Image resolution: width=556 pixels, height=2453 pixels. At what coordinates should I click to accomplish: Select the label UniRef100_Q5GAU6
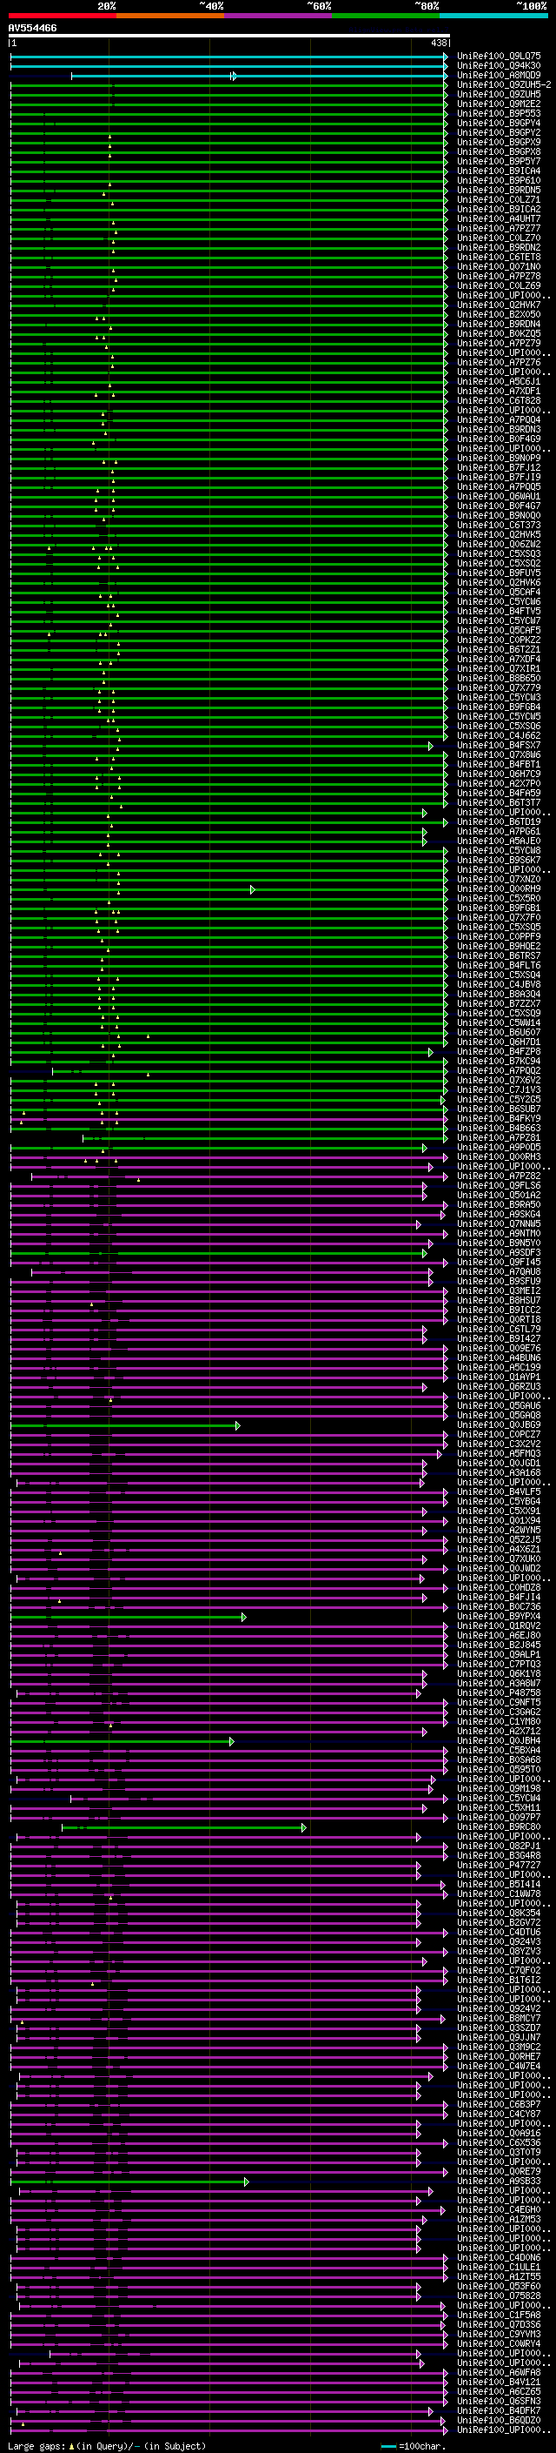[498, 1405]
